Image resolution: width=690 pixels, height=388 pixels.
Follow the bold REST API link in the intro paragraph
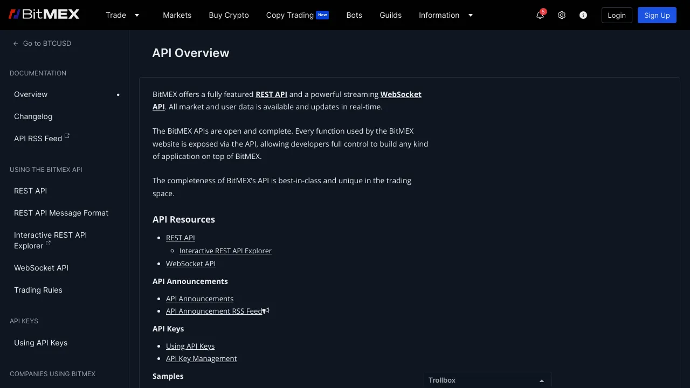click(271, 94)
